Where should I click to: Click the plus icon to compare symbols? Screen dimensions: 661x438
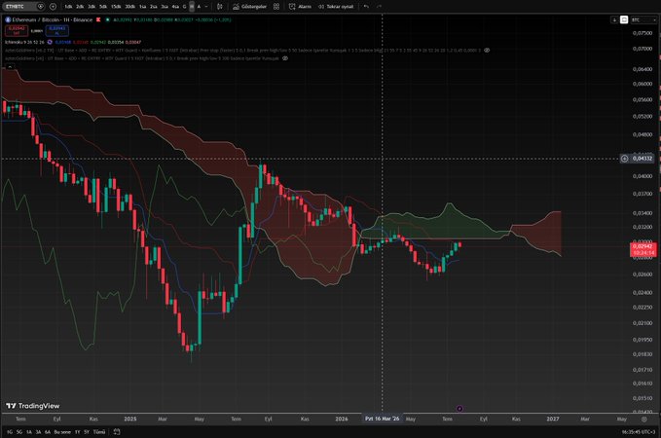click(53, 6)
